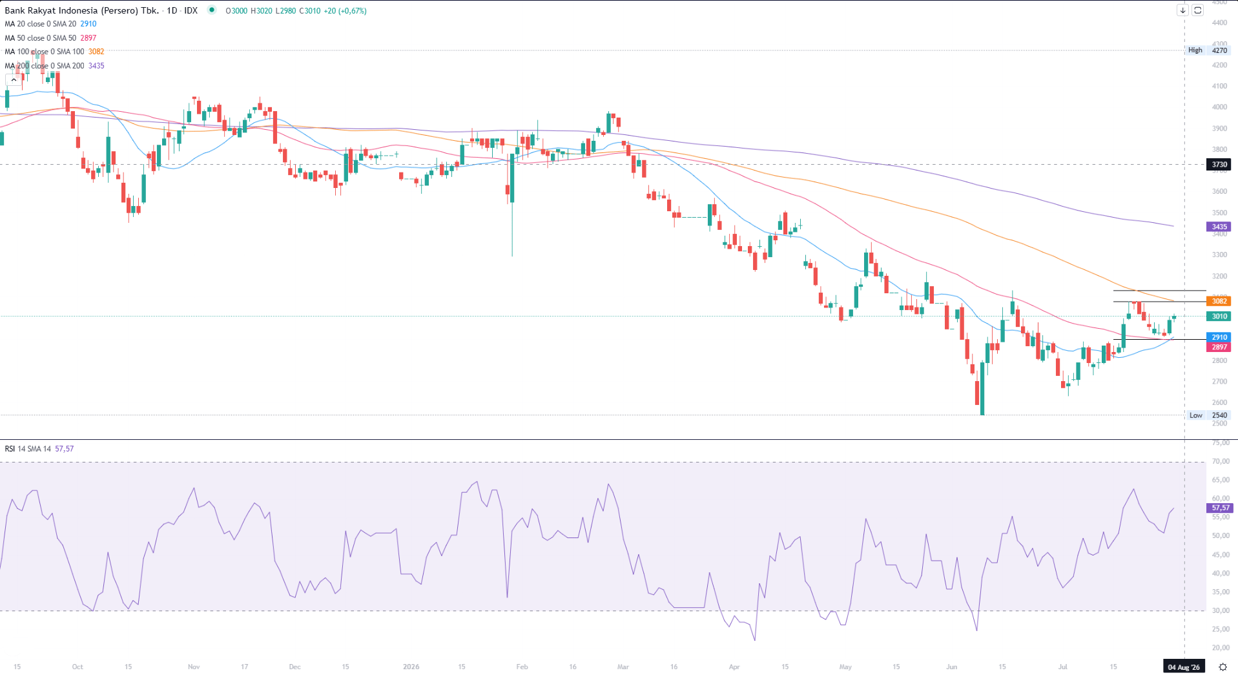Click the Nov label on time axis
Screen dimensions: 1238x675
pyautogui.click(x=194, y=667)
